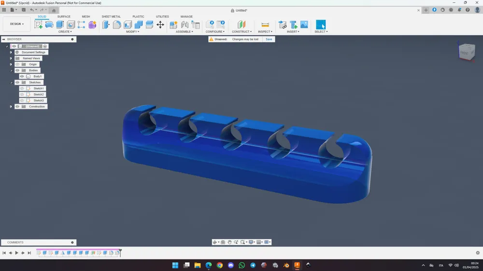483x271 pixels.
Task: Click the Insert Text plus icon
Action: click(x=293, y=25)
